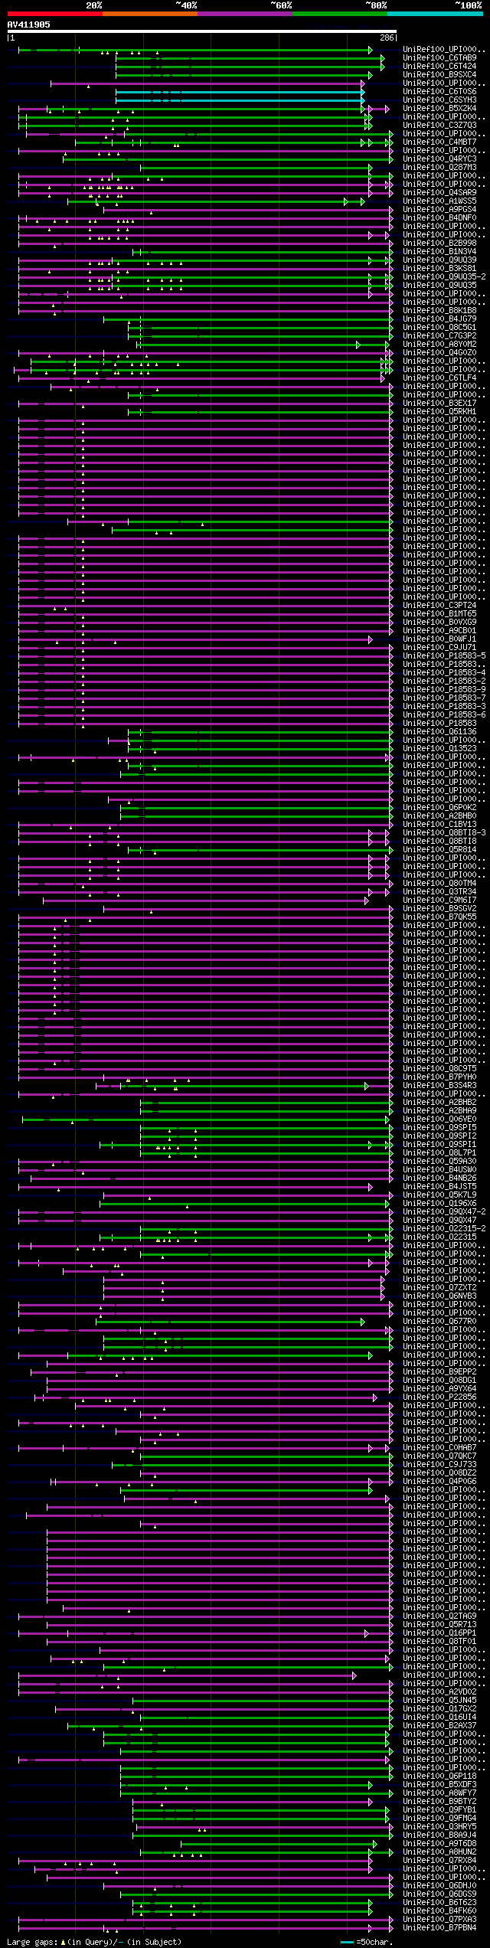Select label UniRef100_Q06VE0
490x1948 pixels.
[x=439, y=1119]
